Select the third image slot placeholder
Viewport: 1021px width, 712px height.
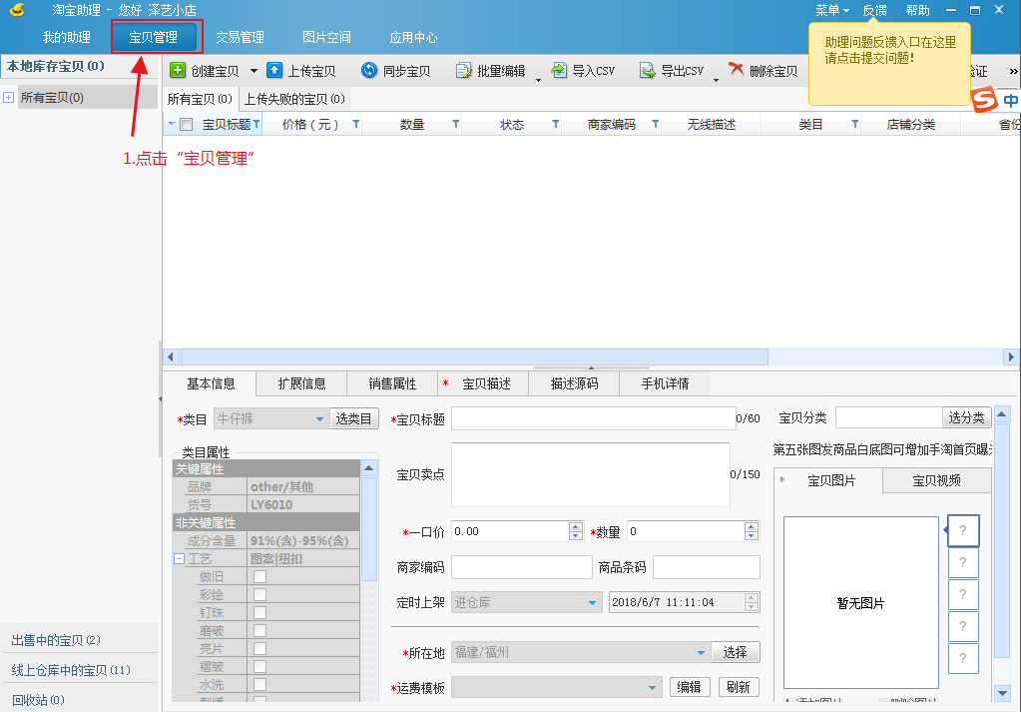coord(963,595)
